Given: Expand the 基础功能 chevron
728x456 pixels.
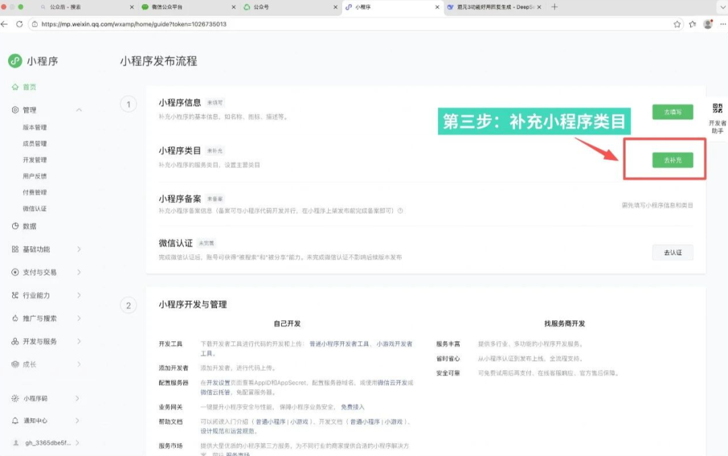Looking at the screenshot, I should coord(79,249).
